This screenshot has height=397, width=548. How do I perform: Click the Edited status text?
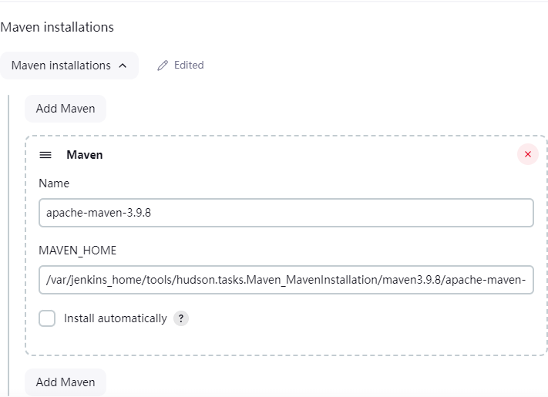pyautogui.click(x=189, y=66)
